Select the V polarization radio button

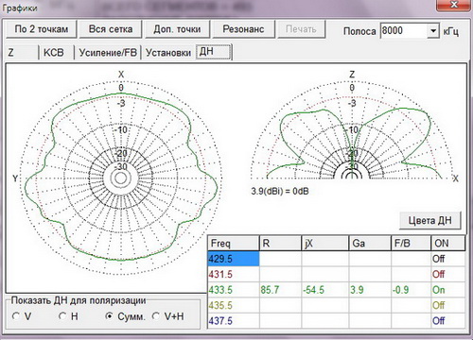(15, 316)
